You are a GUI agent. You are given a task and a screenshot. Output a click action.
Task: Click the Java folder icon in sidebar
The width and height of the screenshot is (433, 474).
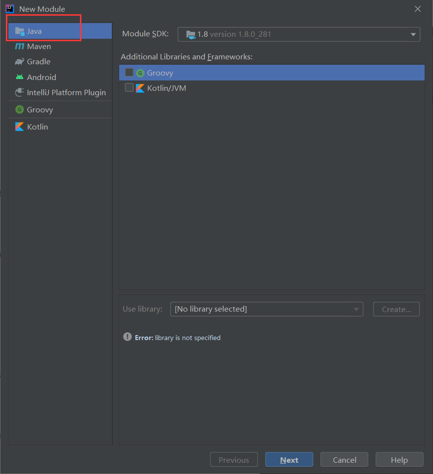point(20,31)
